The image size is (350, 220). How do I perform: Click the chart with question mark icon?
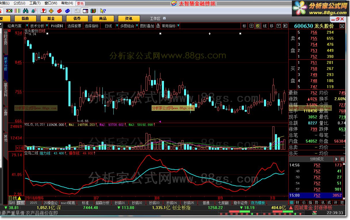pos(43,11)
